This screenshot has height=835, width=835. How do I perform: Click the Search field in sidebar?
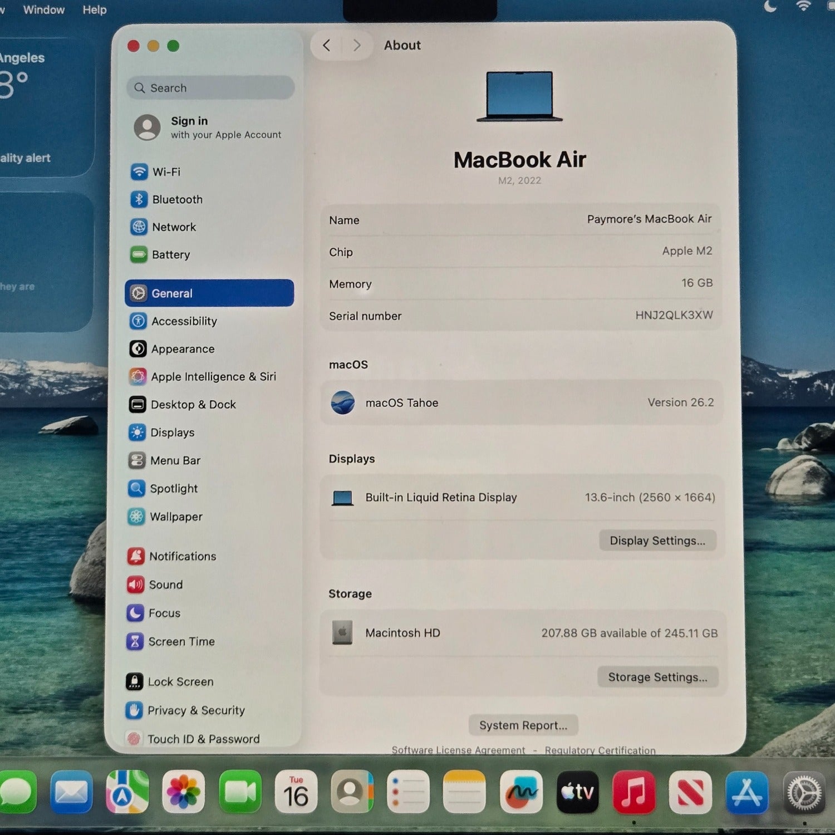tap(210, 88)
